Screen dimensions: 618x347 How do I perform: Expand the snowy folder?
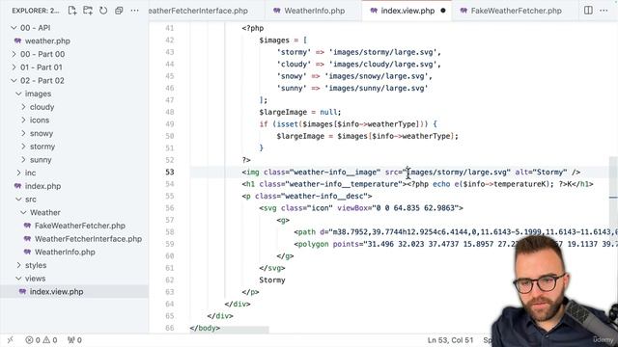tap(23, 133)
